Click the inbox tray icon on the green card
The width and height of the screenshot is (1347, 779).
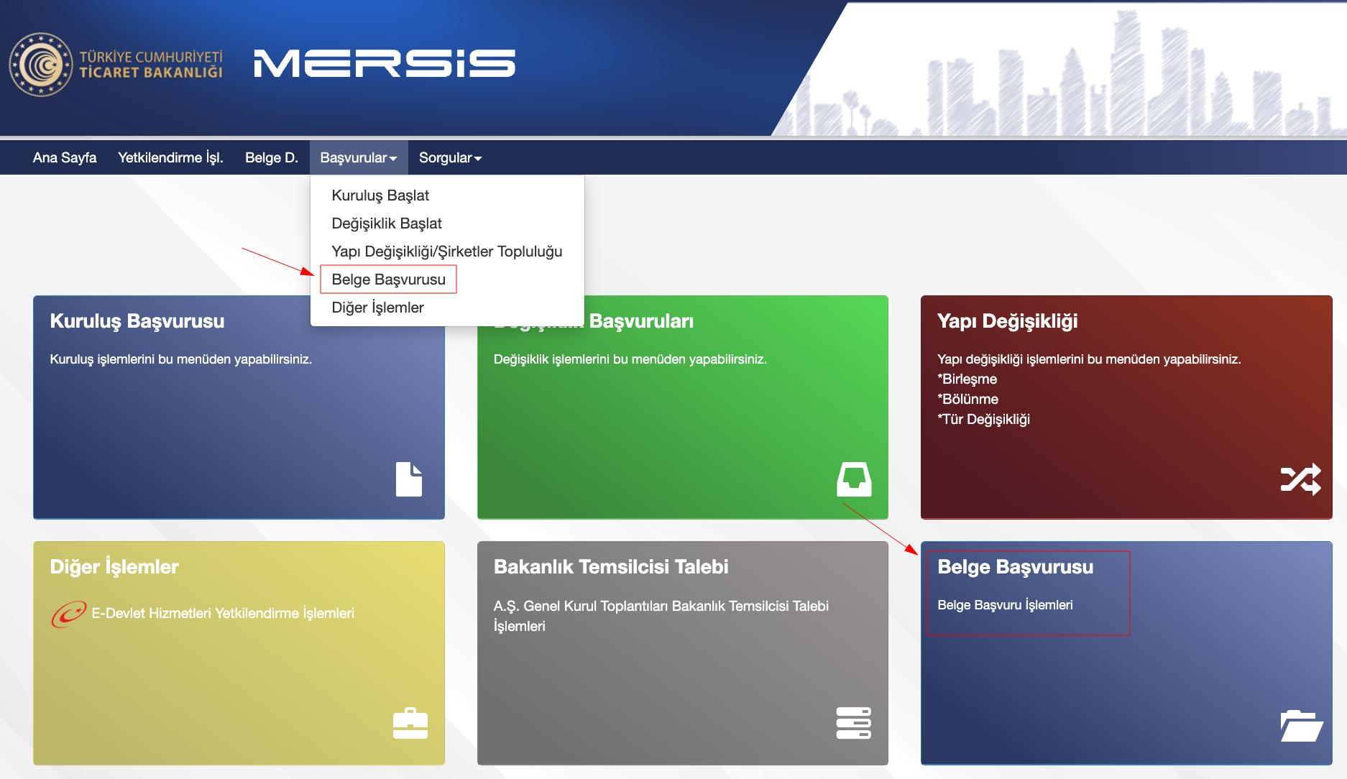[x=854, y=479]
